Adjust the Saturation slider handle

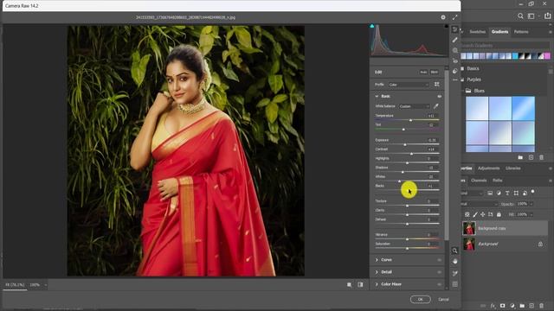[x=408, y=248]
